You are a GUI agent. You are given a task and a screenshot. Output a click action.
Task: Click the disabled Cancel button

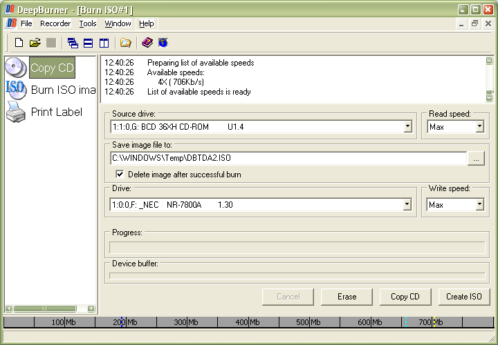point(288,297)
